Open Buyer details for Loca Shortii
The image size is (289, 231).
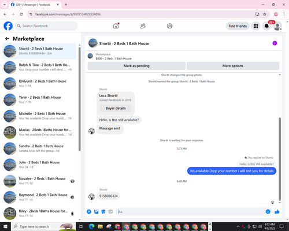click(116, 108)
